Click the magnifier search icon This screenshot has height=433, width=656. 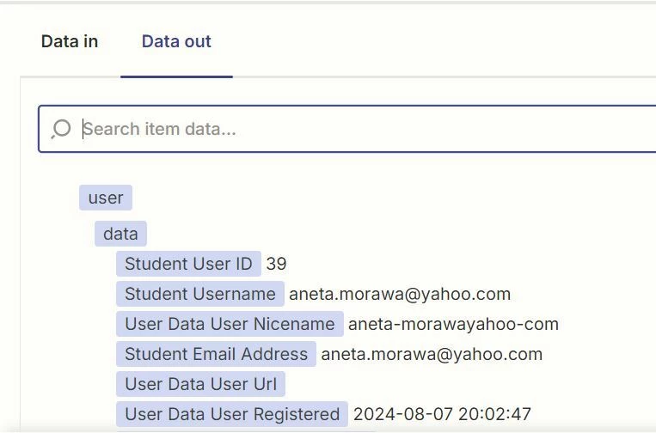pyautogui.click(x=60, y=129)
